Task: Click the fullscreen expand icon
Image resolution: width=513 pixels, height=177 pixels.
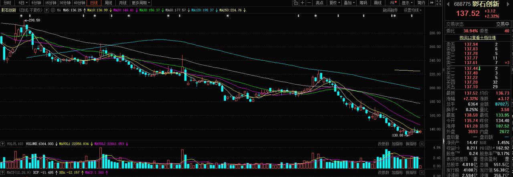Action: [x=438, y=3]
